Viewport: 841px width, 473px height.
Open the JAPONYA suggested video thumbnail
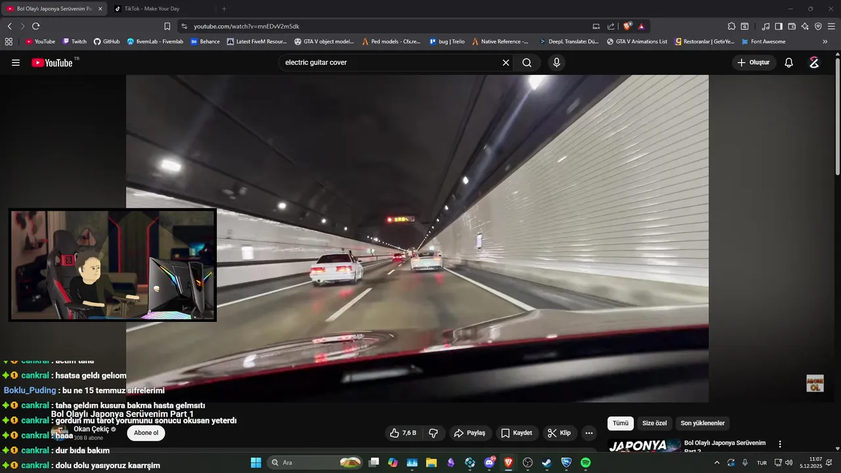coord(644,446)
